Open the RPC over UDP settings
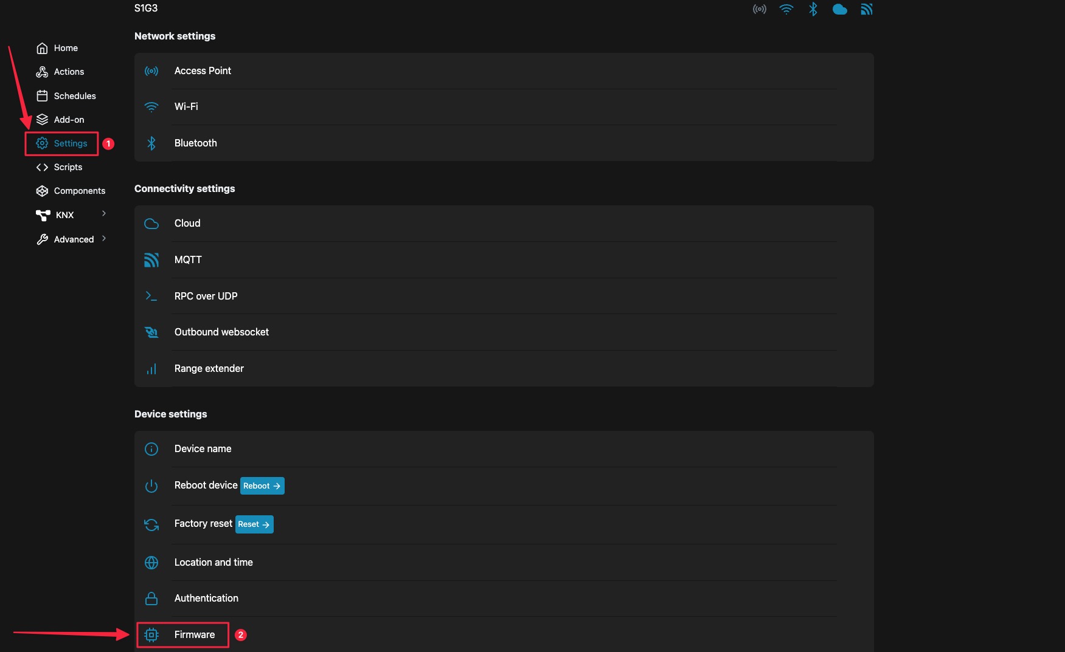 tap(206, 296)
